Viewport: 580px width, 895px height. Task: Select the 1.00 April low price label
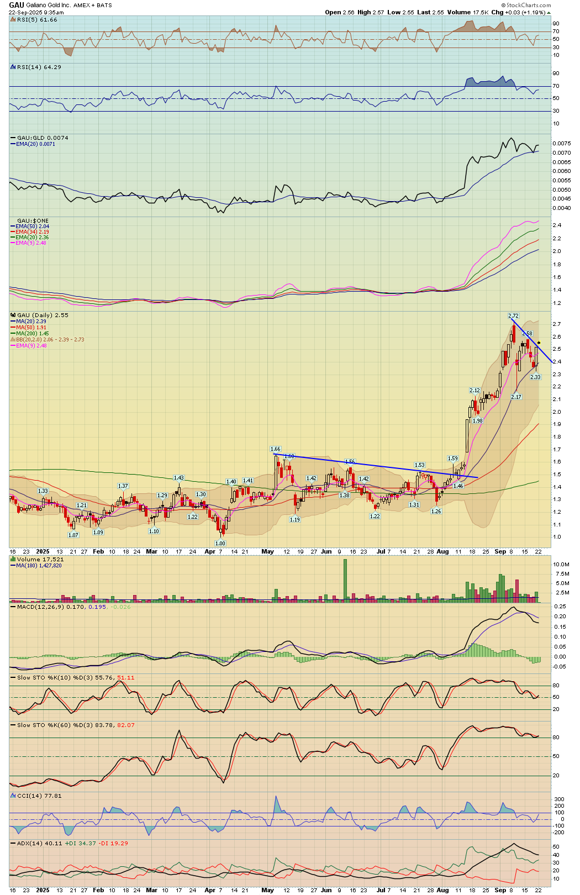[x=220, y=544]
